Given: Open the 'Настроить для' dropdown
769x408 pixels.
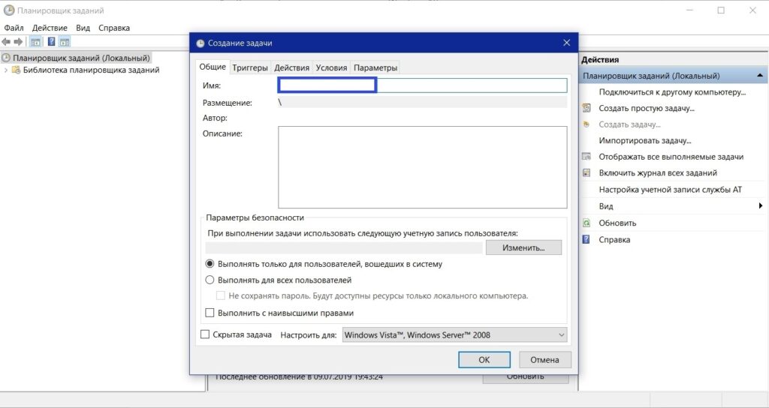Looking at the screenshot, I should pyautogui.click(x=454, y=335).
